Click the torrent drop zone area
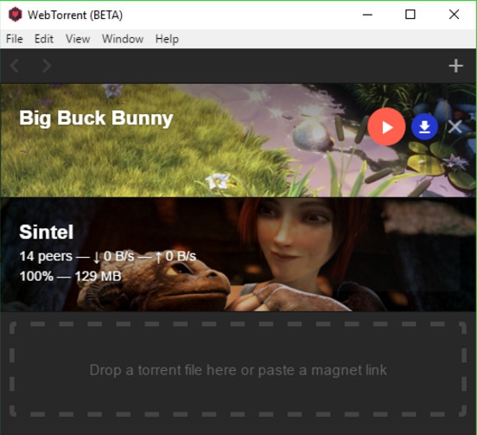This screenshot has width=477, height=435. pos(238,369)
